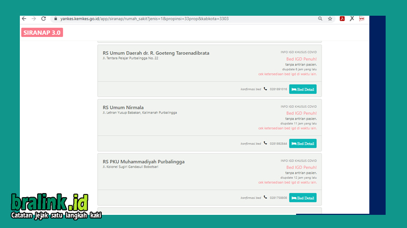Click the X extension icon in toolbar
This screenshot has width=407, height=228.
[352, 19]
